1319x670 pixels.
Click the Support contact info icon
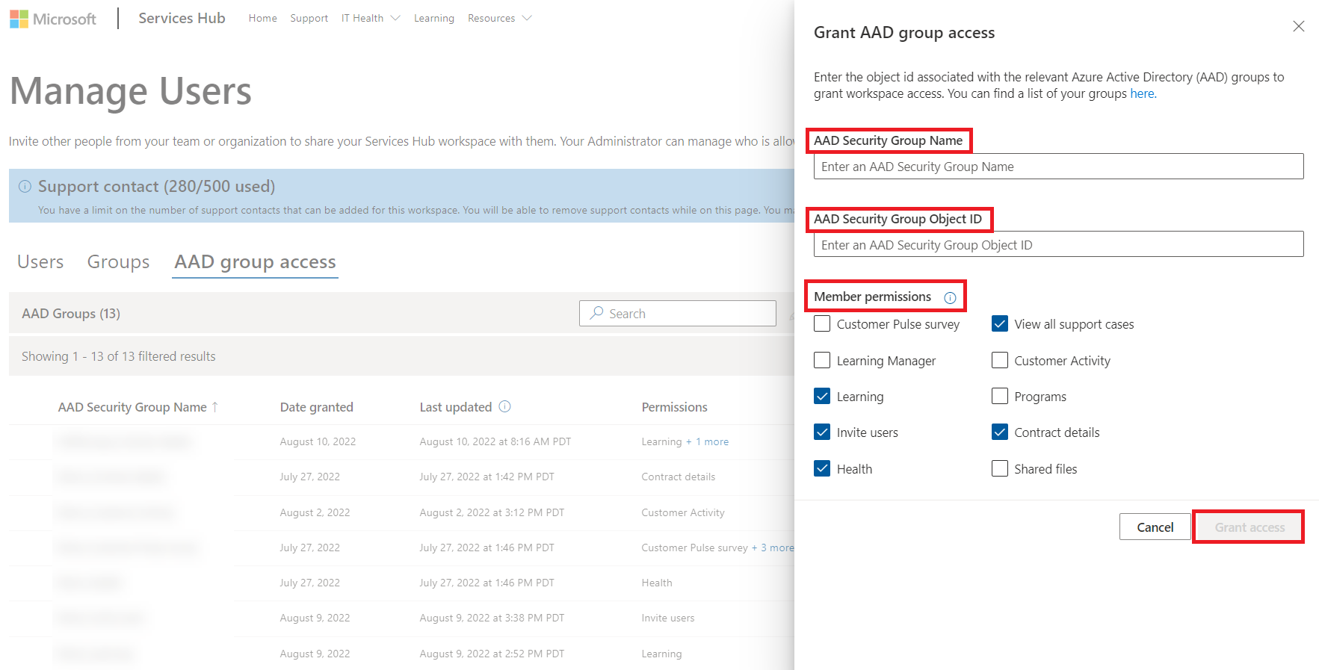tap(25, 186)
